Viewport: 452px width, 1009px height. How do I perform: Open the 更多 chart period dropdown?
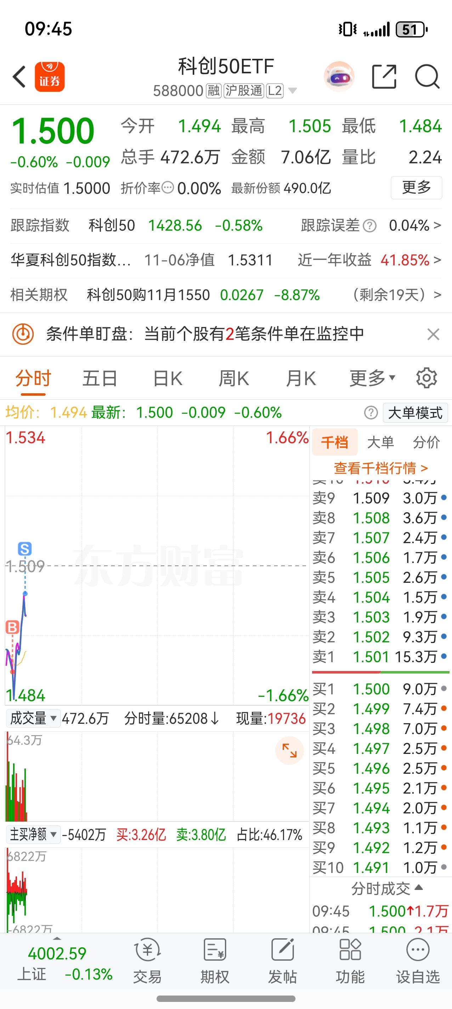point(373,378)
